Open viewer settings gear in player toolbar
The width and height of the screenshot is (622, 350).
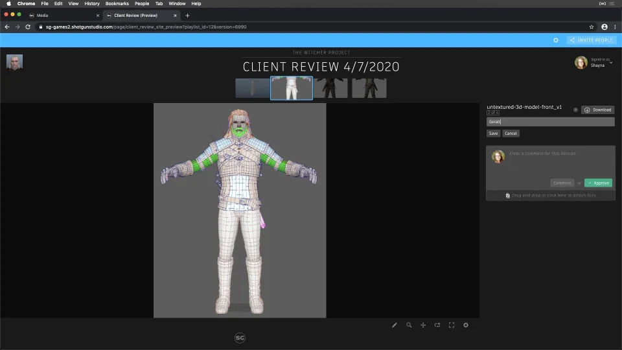click(x=466, y=325)
